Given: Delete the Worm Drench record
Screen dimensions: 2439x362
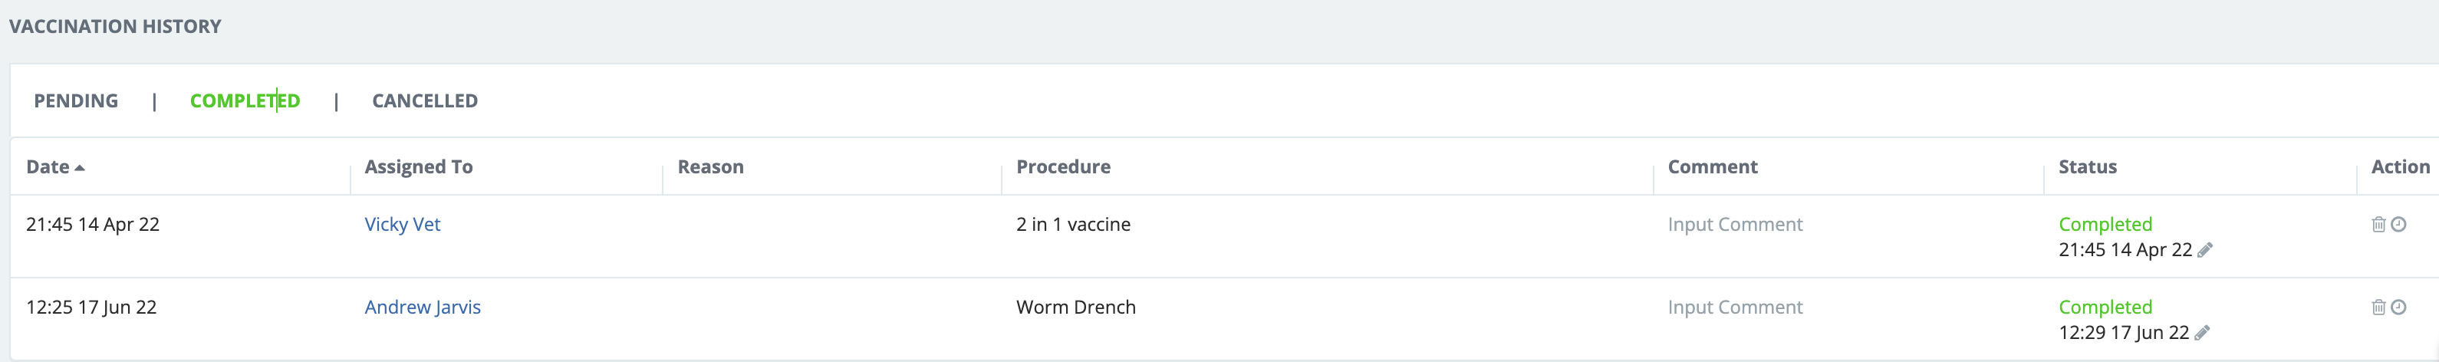Looking at the screenshot, I should (x=2378, y=307).
